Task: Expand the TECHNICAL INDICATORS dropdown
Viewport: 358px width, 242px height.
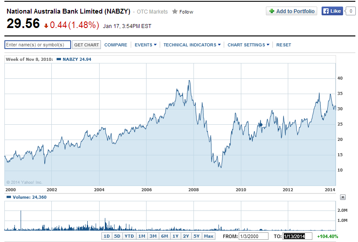Action: [x=192, y=45]
